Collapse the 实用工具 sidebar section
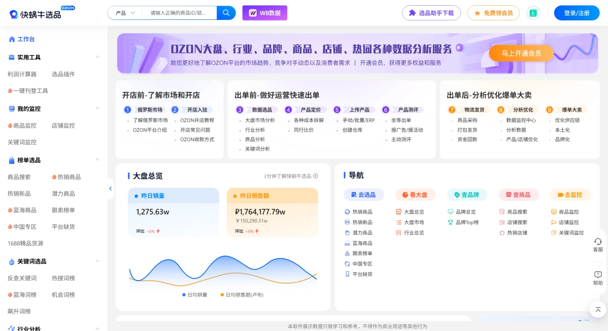This screenshot has width=608, height=331. (97, 57)
